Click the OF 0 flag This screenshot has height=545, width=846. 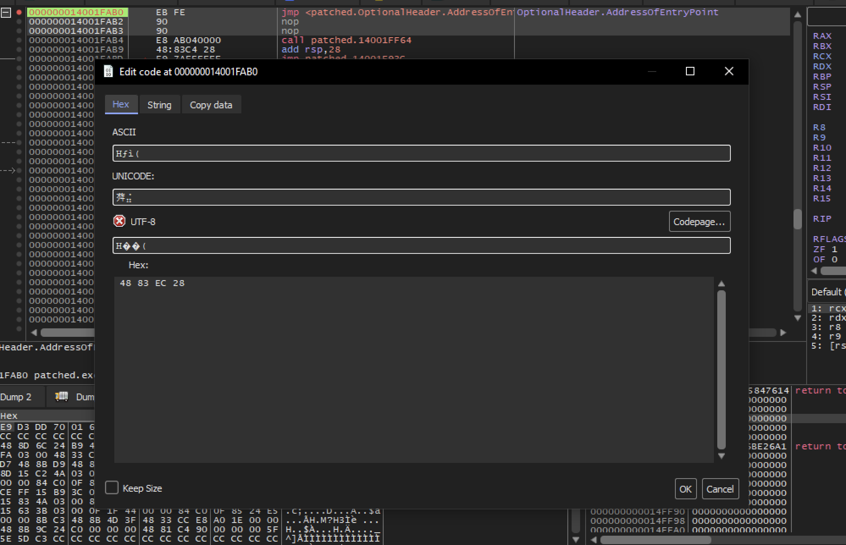pos(825,259)
